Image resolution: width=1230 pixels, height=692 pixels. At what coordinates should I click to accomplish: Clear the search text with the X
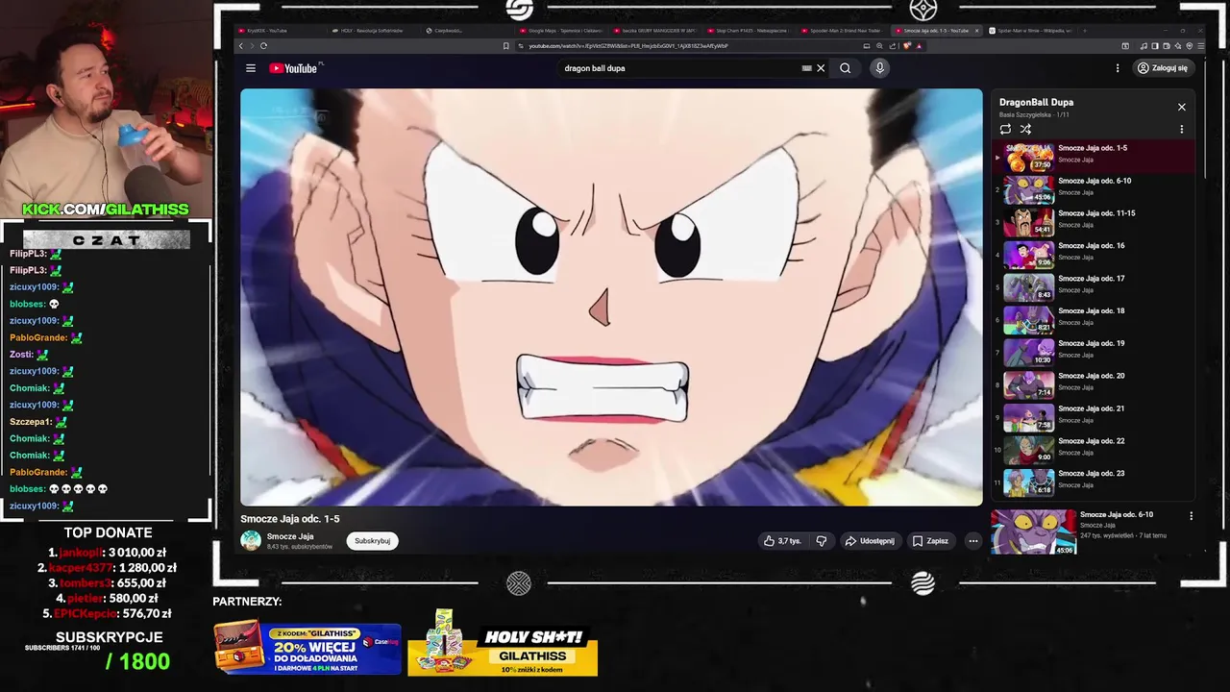pos(821,68)
